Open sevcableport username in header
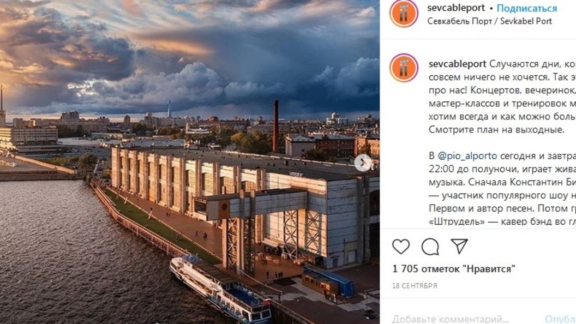 pos(456,8)
